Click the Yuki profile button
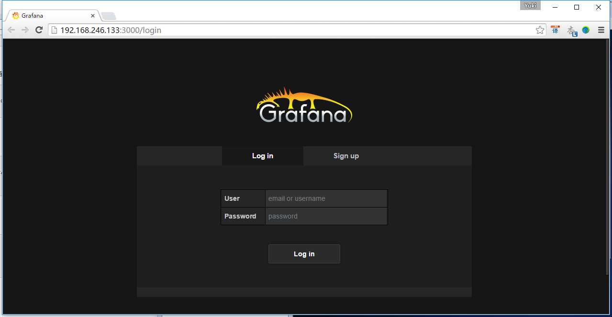612x317 pixels. pos(530,6)
